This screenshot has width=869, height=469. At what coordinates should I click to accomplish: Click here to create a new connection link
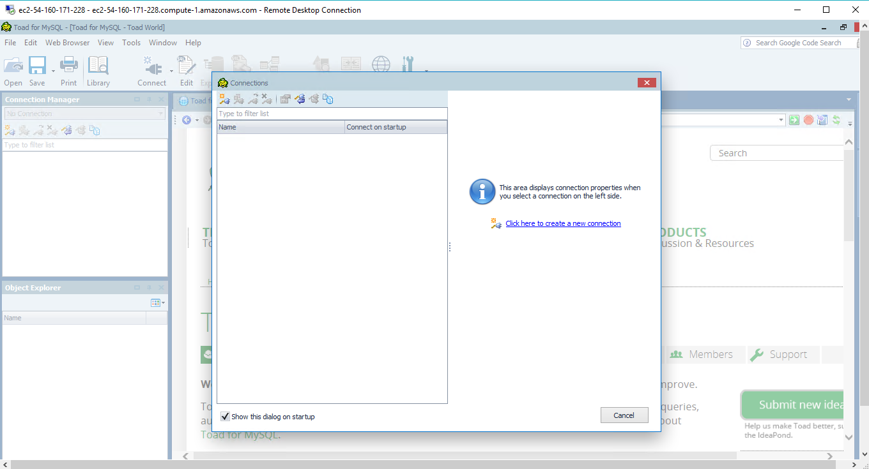point(563,223)
